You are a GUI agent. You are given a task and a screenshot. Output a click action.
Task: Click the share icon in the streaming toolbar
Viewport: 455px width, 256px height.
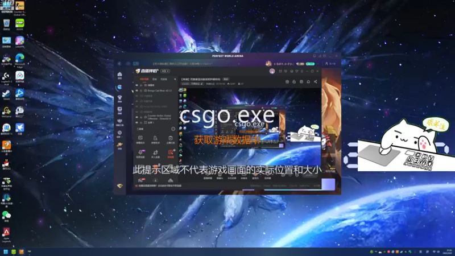(x=316, y=82)
